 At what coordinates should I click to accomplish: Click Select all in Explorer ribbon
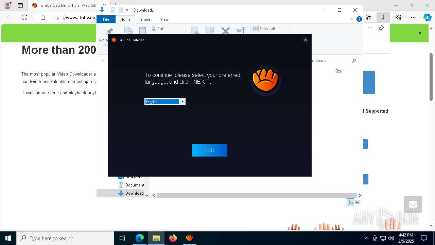tap(264, 29)
